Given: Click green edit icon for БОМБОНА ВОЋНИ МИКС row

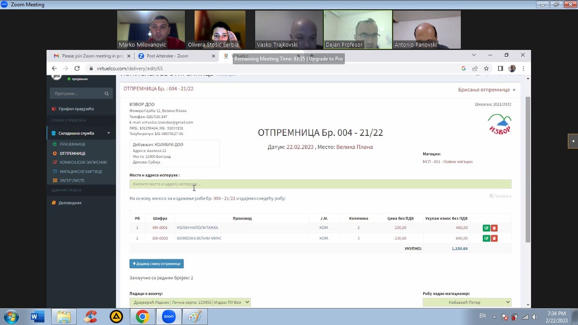Looking at the screenshot, I should coord(486,238).
